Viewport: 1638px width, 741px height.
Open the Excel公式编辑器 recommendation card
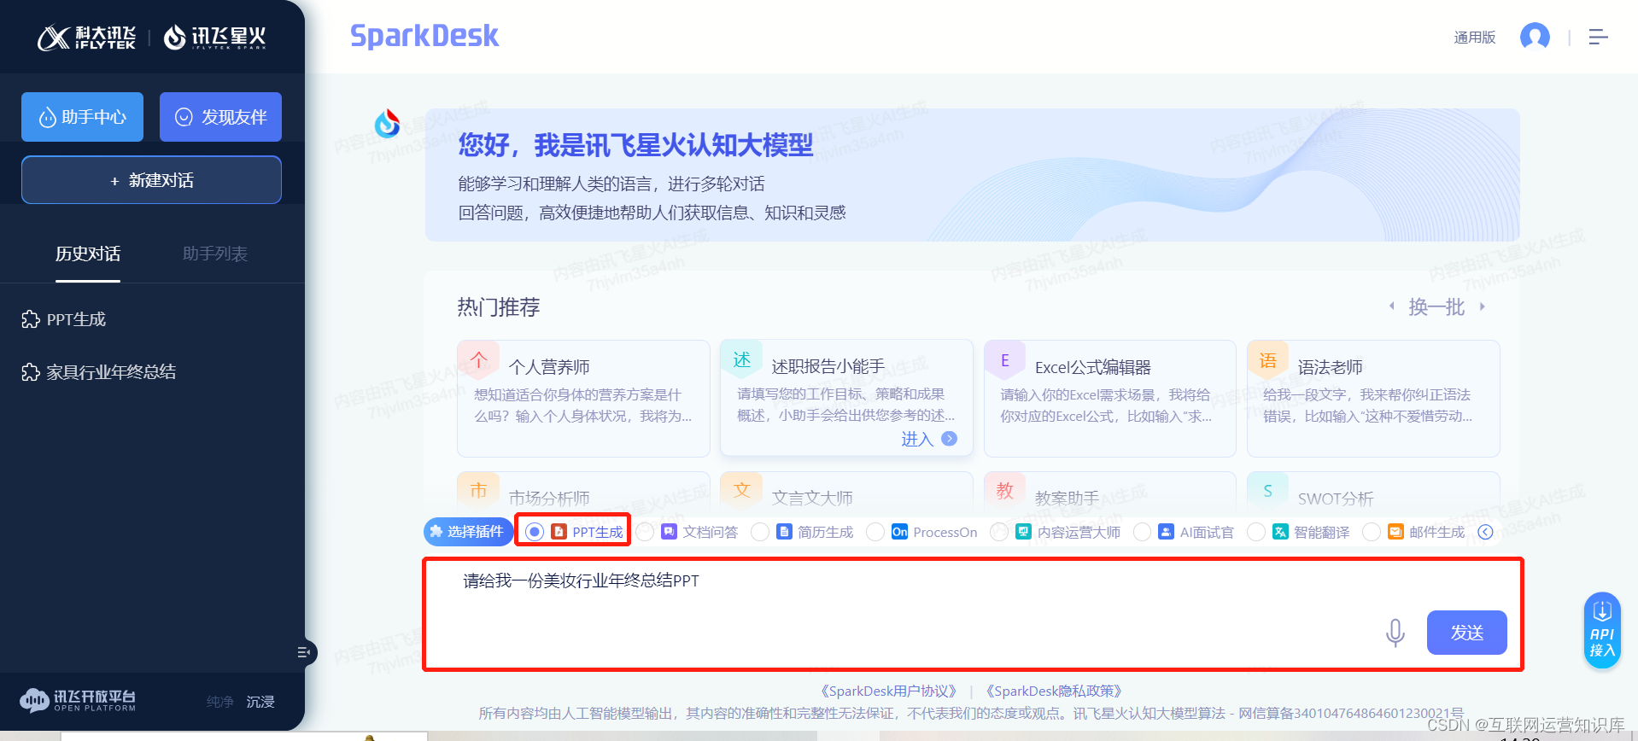pyautogui.click(x=1110, y=399)
